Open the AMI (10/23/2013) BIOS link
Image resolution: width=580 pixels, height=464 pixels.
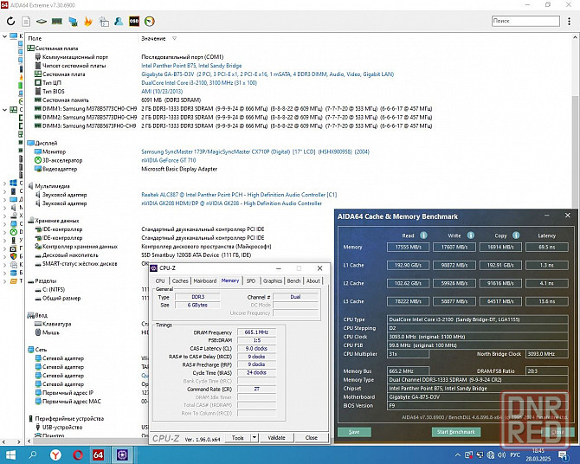(x=162, y=91)
